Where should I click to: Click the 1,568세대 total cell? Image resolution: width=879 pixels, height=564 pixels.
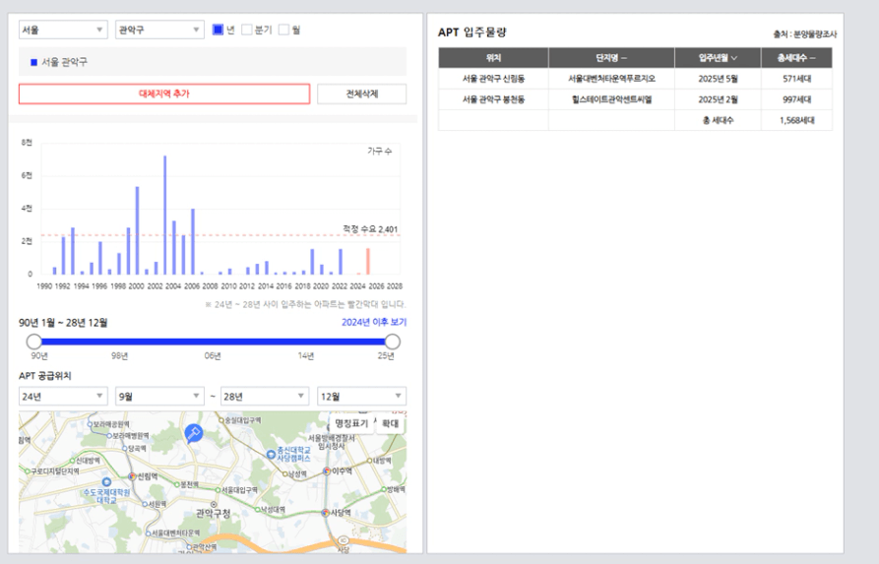coord(796,120)
